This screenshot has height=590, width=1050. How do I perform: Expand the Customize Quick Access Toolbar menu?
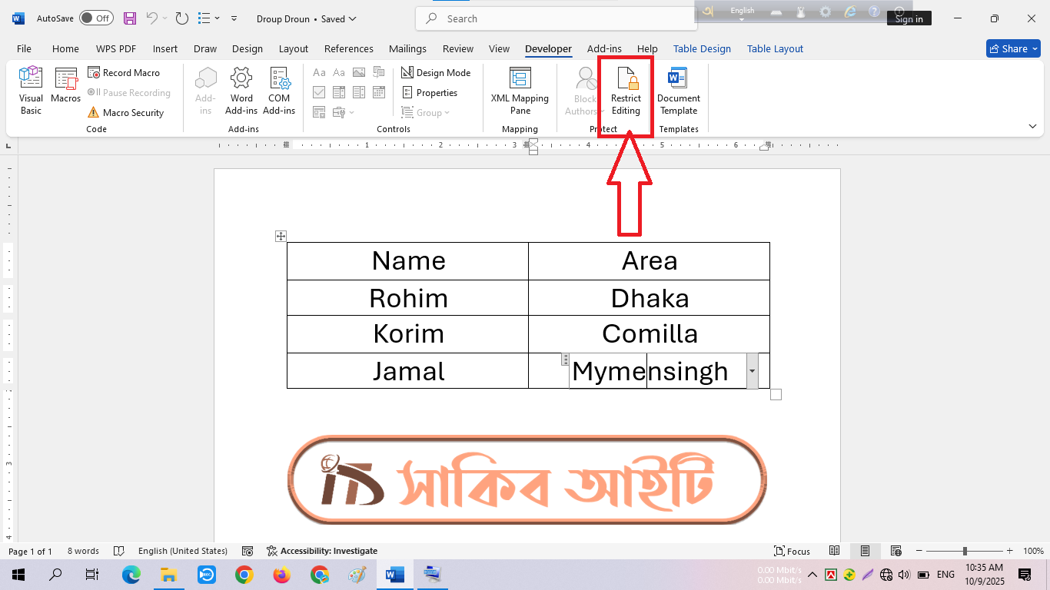234,18
